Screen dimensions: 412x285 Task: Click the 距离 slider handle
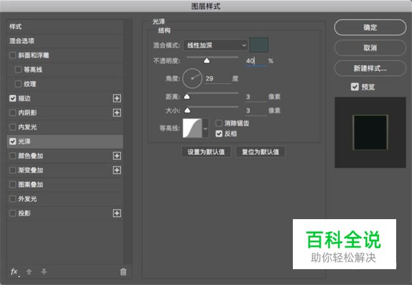pyautogui.click(x=187, y=96)
